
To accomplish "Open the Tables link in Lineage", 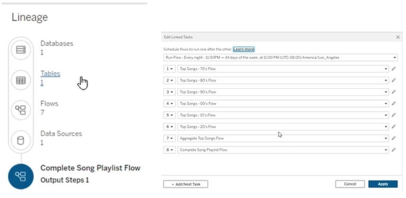I will (x=50, y=74).
